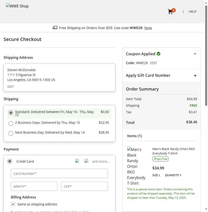Screen dimensions: 208x212
Task: Focus the Card Number field
Action: click(x=59, y=173)
